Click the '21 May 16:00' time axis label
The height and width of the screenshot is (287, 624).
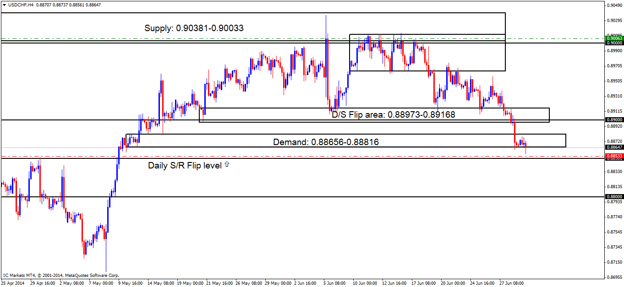[219, 283]
